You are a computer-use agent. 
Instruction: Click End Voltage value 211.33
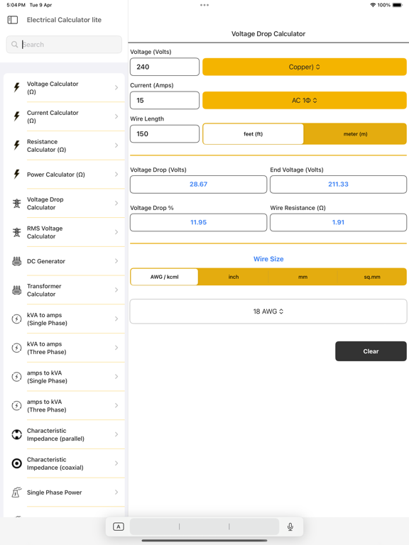pyautogui.click(x=338, y=185)
